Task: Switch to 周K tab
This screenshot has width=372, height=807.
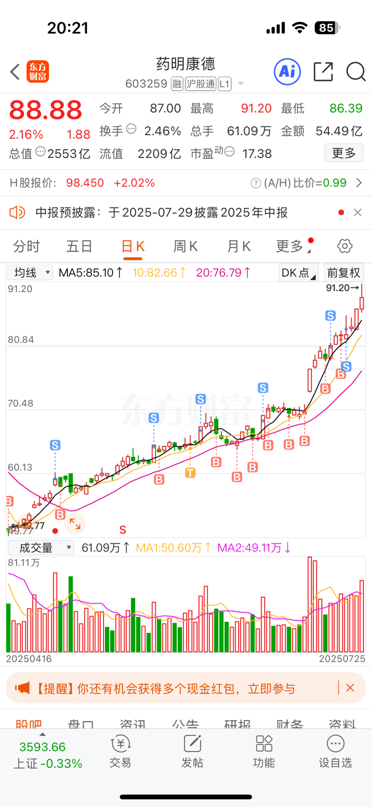Action: tap(185, 246)
